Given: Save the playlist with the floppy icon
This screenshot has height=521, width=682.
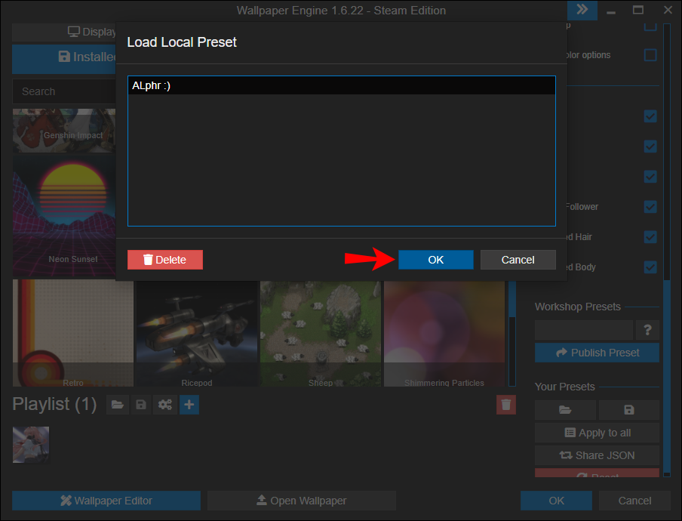Looking at the screenshot, I should [x=141, y=405].
